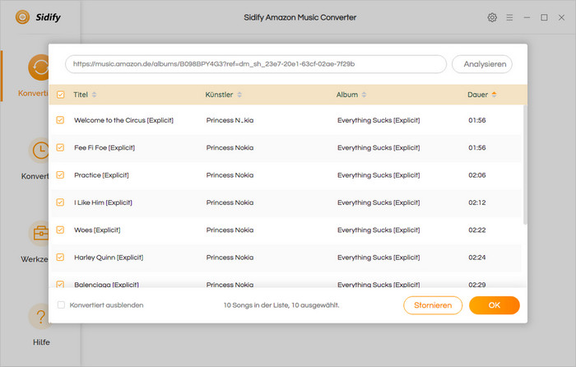Click Princess Nokia in Practice row
The width and height of the screenshot is (576, 367).
coord(230,175)
